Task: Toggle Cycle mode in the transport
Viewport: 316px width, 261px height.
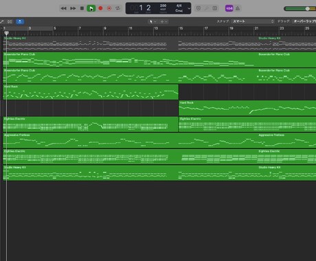Action: coord(117,8)
